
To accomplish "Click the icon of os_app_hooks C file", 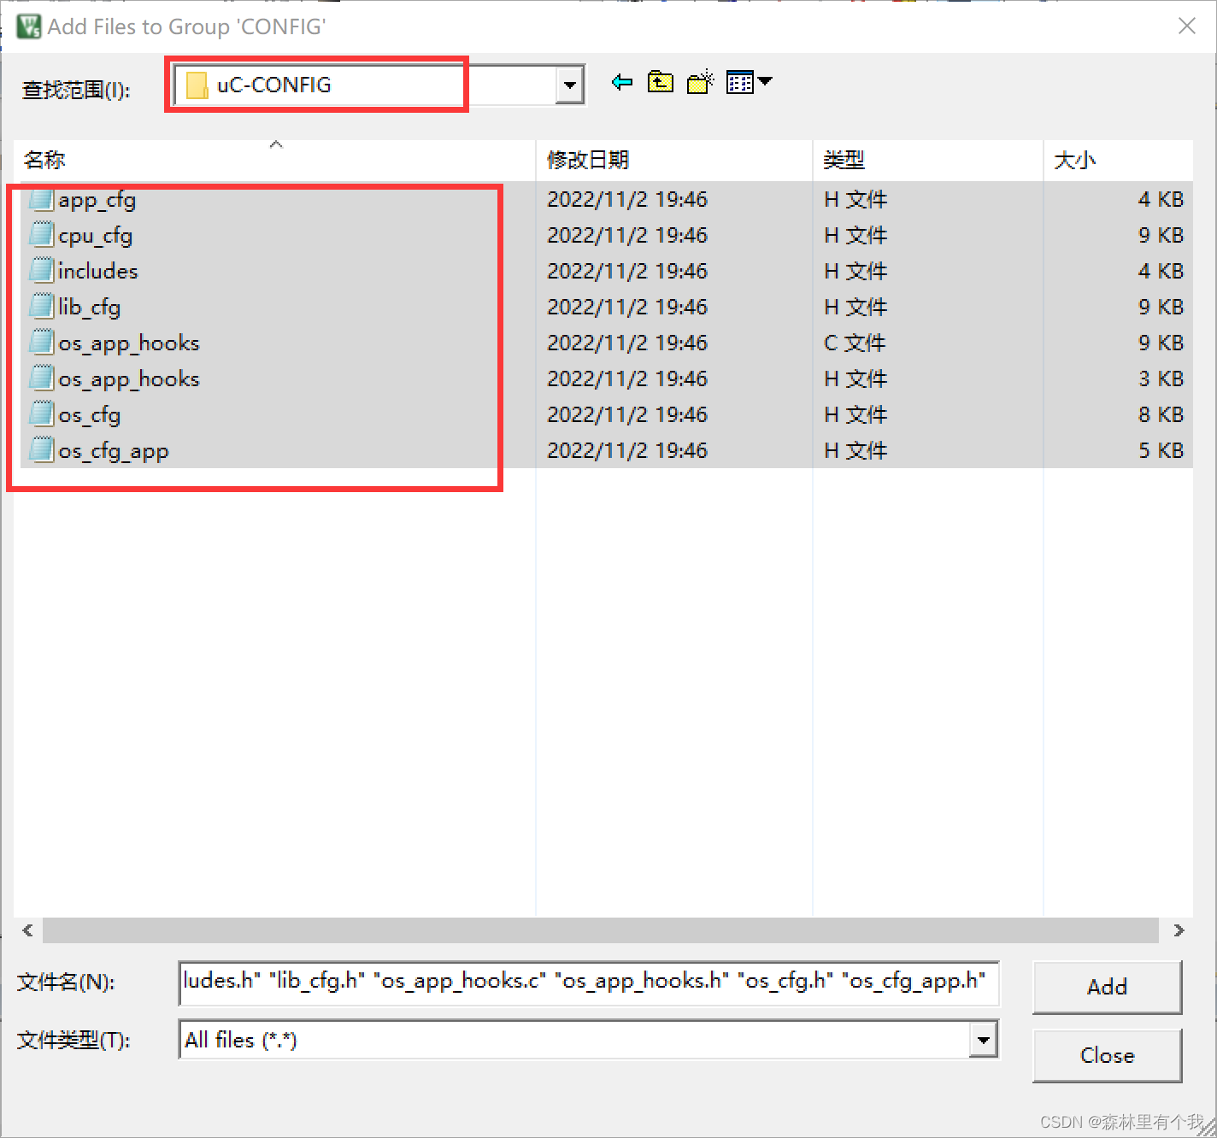I will click(x=42, y=343).
